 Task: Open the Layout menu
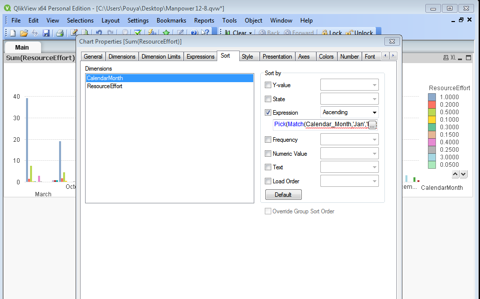tap(111, 21)
